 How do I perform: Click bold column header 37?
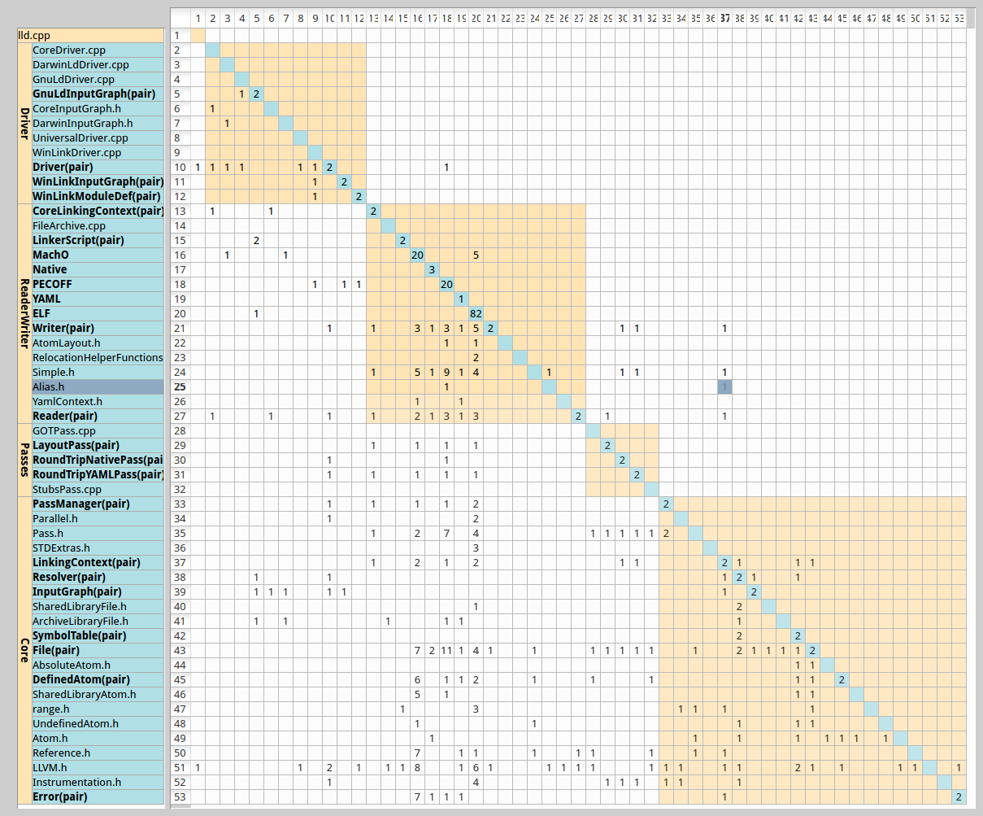(x=724, y=19)
